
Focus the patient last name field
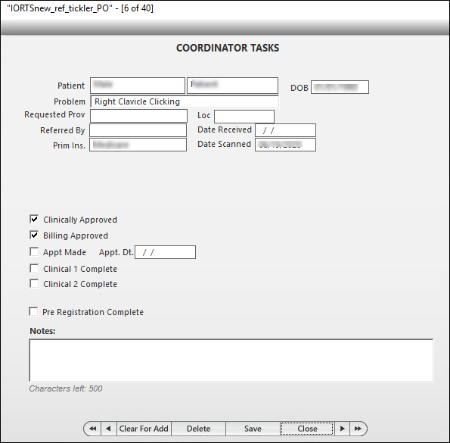[x=232, y=86]
